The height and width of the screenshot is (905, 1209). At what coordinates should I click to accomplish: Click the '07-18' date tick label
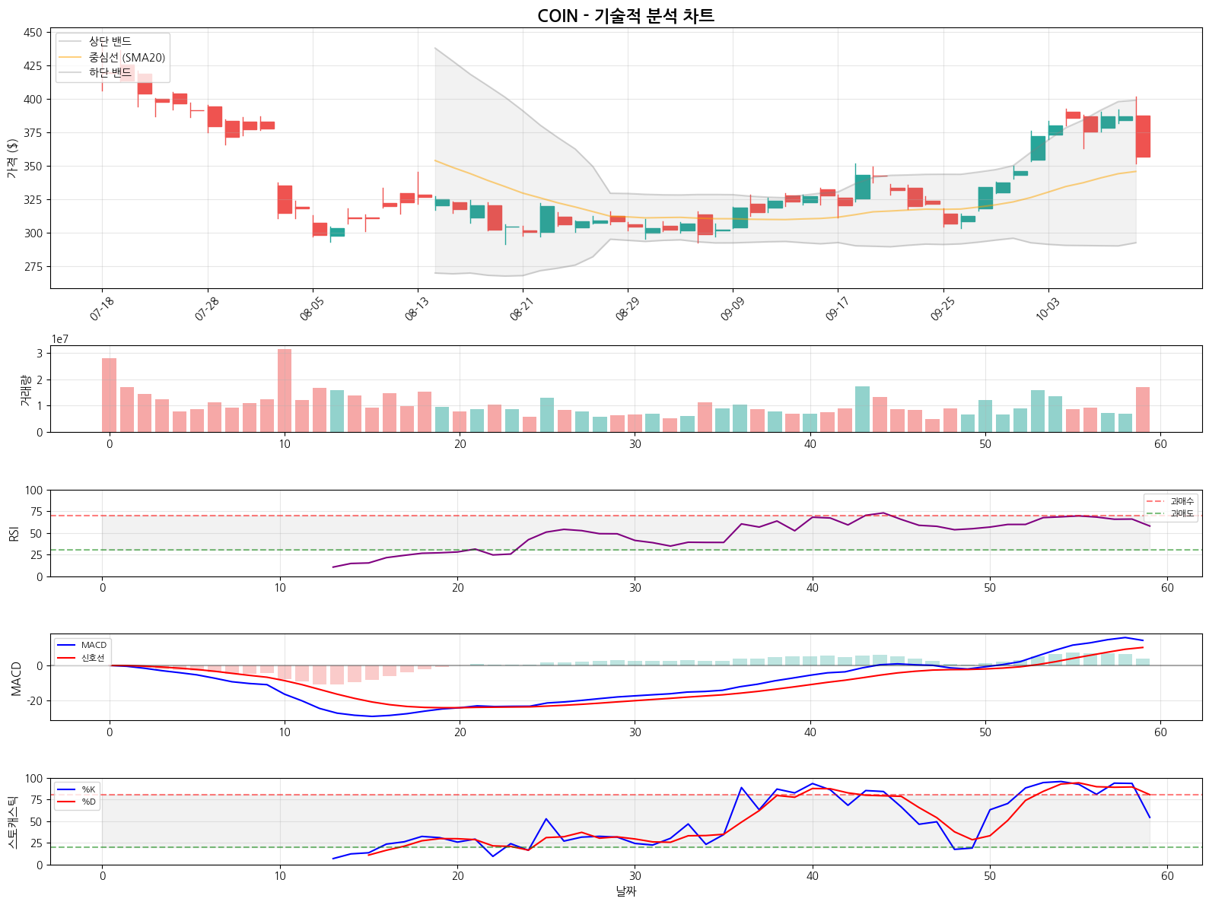point(102,310)
